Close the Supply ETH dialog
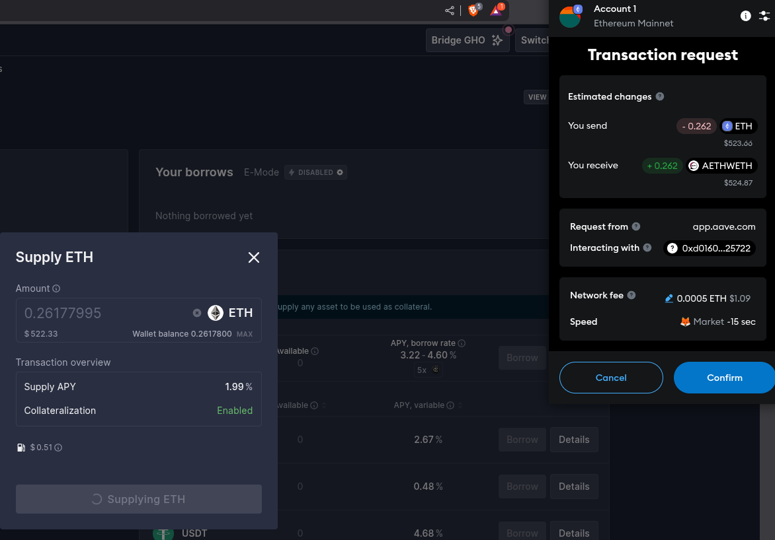This screenshot has height=540, width=775. pos(253,257)
